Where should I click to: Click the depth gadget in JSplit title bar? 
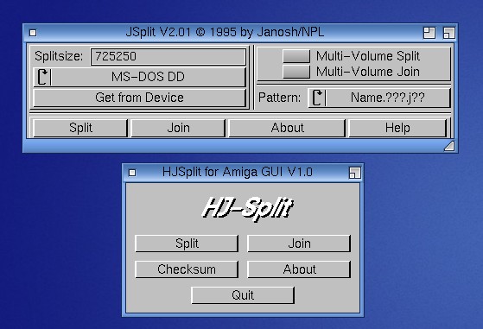pos(448,33)
